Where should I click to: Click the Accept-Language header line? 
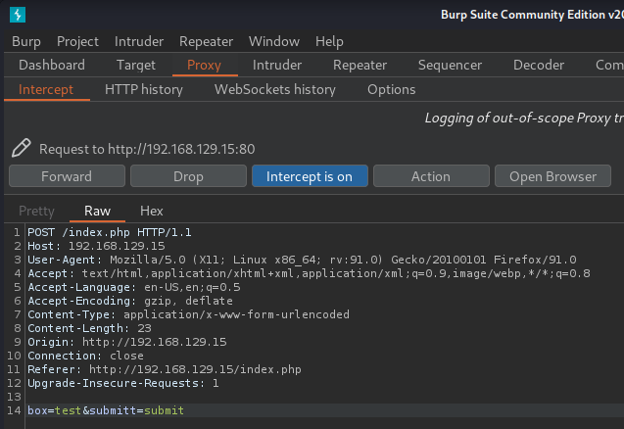(x=134, y=287)
